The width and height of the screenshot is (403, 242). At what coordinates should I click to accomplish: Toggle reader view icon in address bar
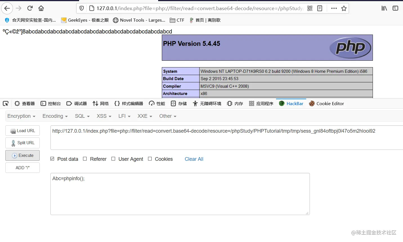point(320,8)
